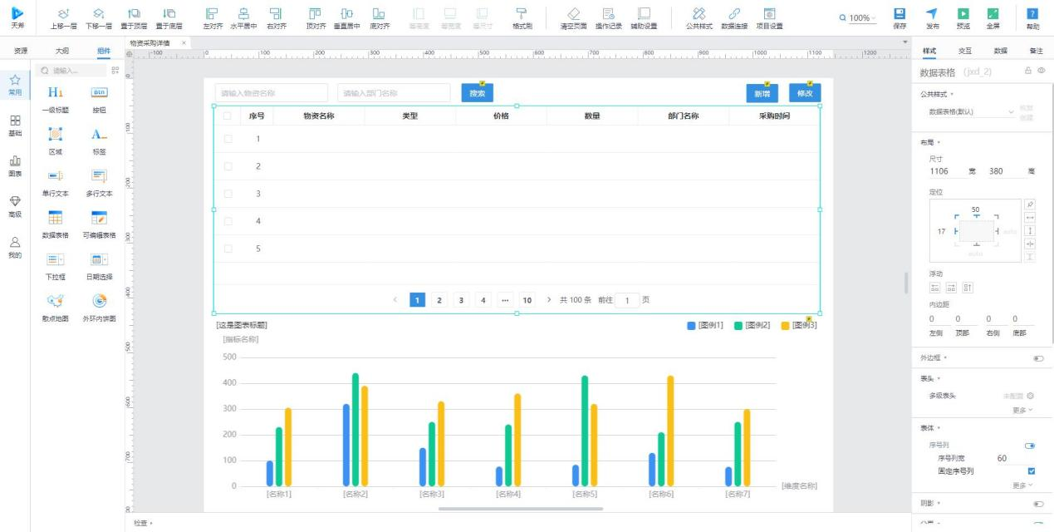Click the 清空页面 clear page icon
1054x532 pixels.
pyautogui.click(x=573, y=14)
